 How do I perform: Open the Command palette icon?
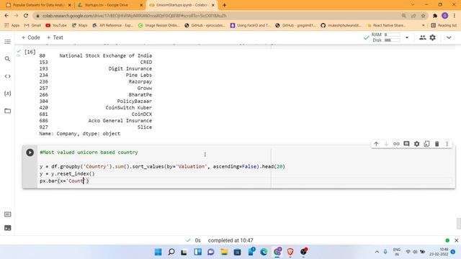tap(8, 214)
